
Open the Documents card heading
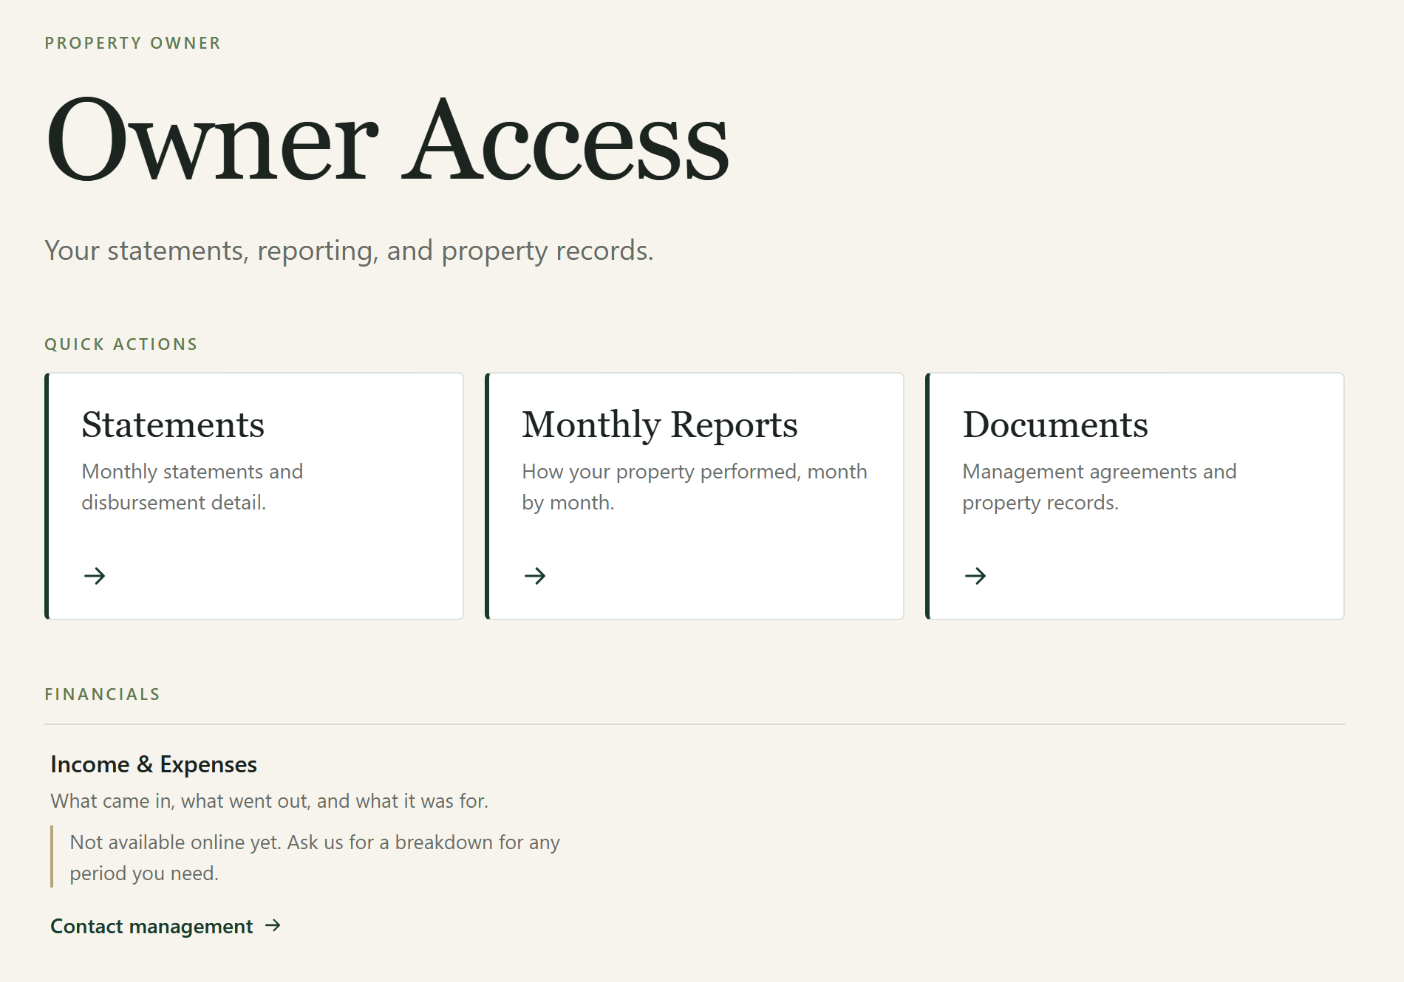pos(1055,425)
